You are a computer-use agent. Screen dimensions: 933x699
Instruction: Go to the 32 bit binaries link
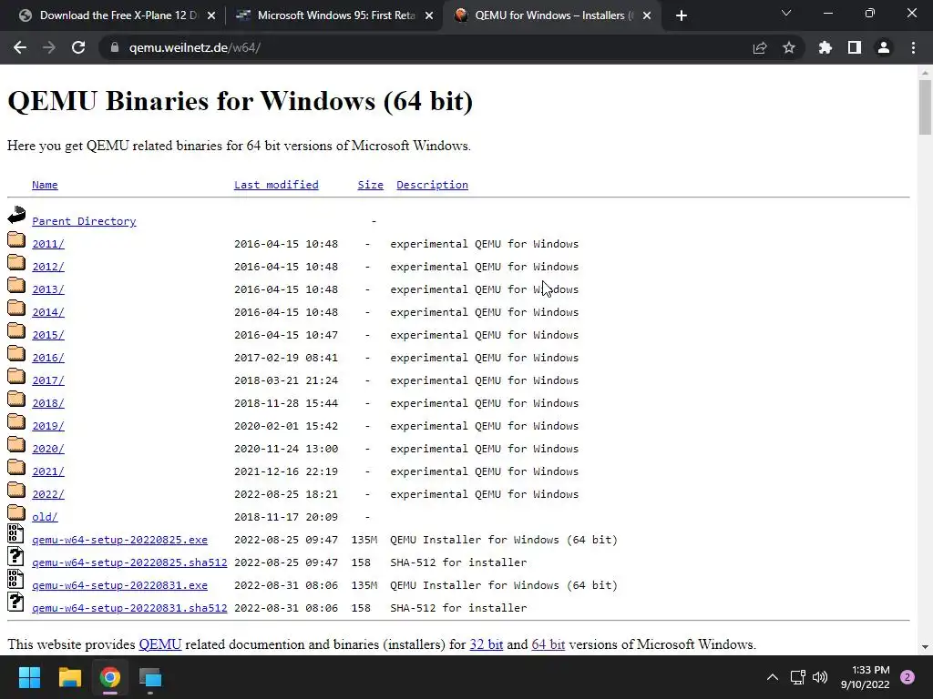tap(487, 644)
